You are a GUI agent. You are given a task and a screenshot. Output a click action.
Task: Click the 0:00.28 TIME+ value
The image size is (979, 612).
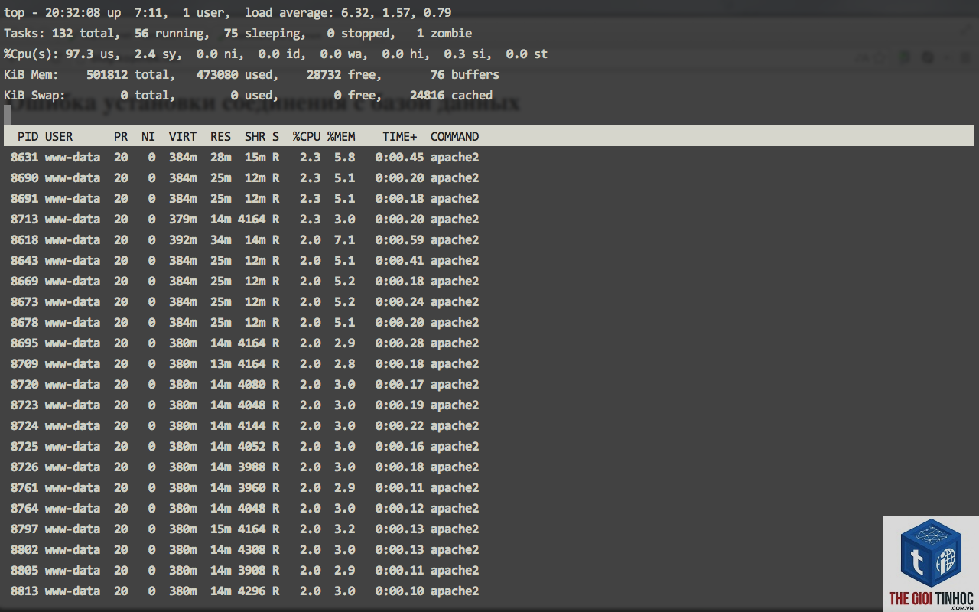tap(399, 343)
